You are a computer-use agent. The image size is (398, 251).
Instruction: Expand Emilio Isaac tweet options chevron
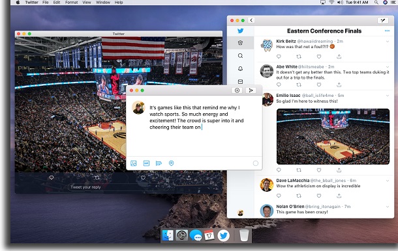point(388,96)
